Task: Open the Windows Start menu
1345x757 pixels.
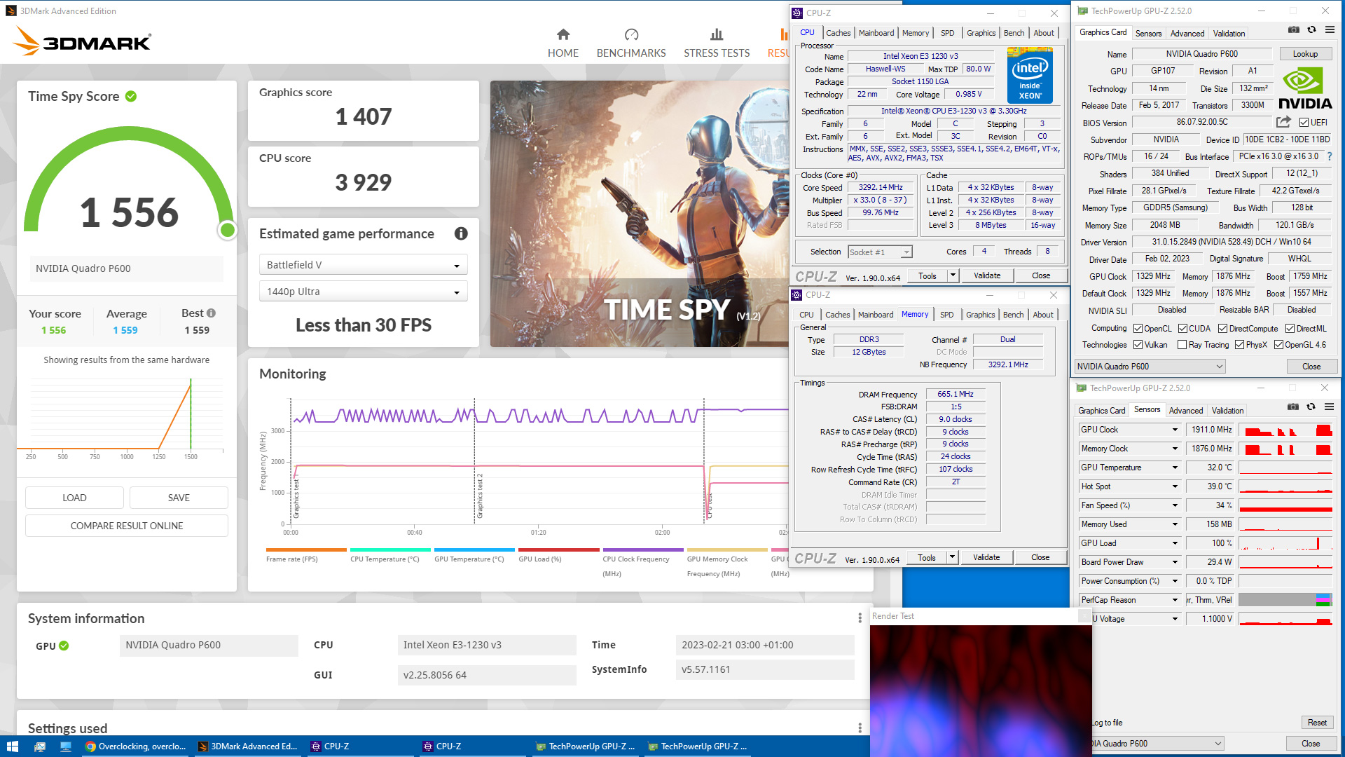Action: (x=12, y=746)
